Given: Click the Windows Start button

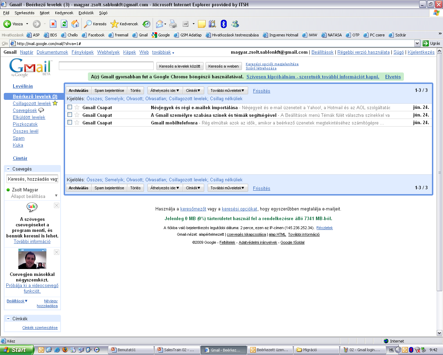Looking at the screenshot, I should [17, 350].
